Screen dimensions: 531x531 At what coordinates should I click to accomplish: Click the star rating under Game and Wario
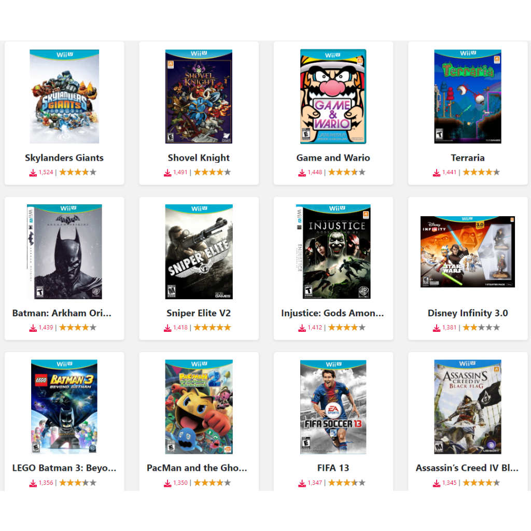click(347, 172)
